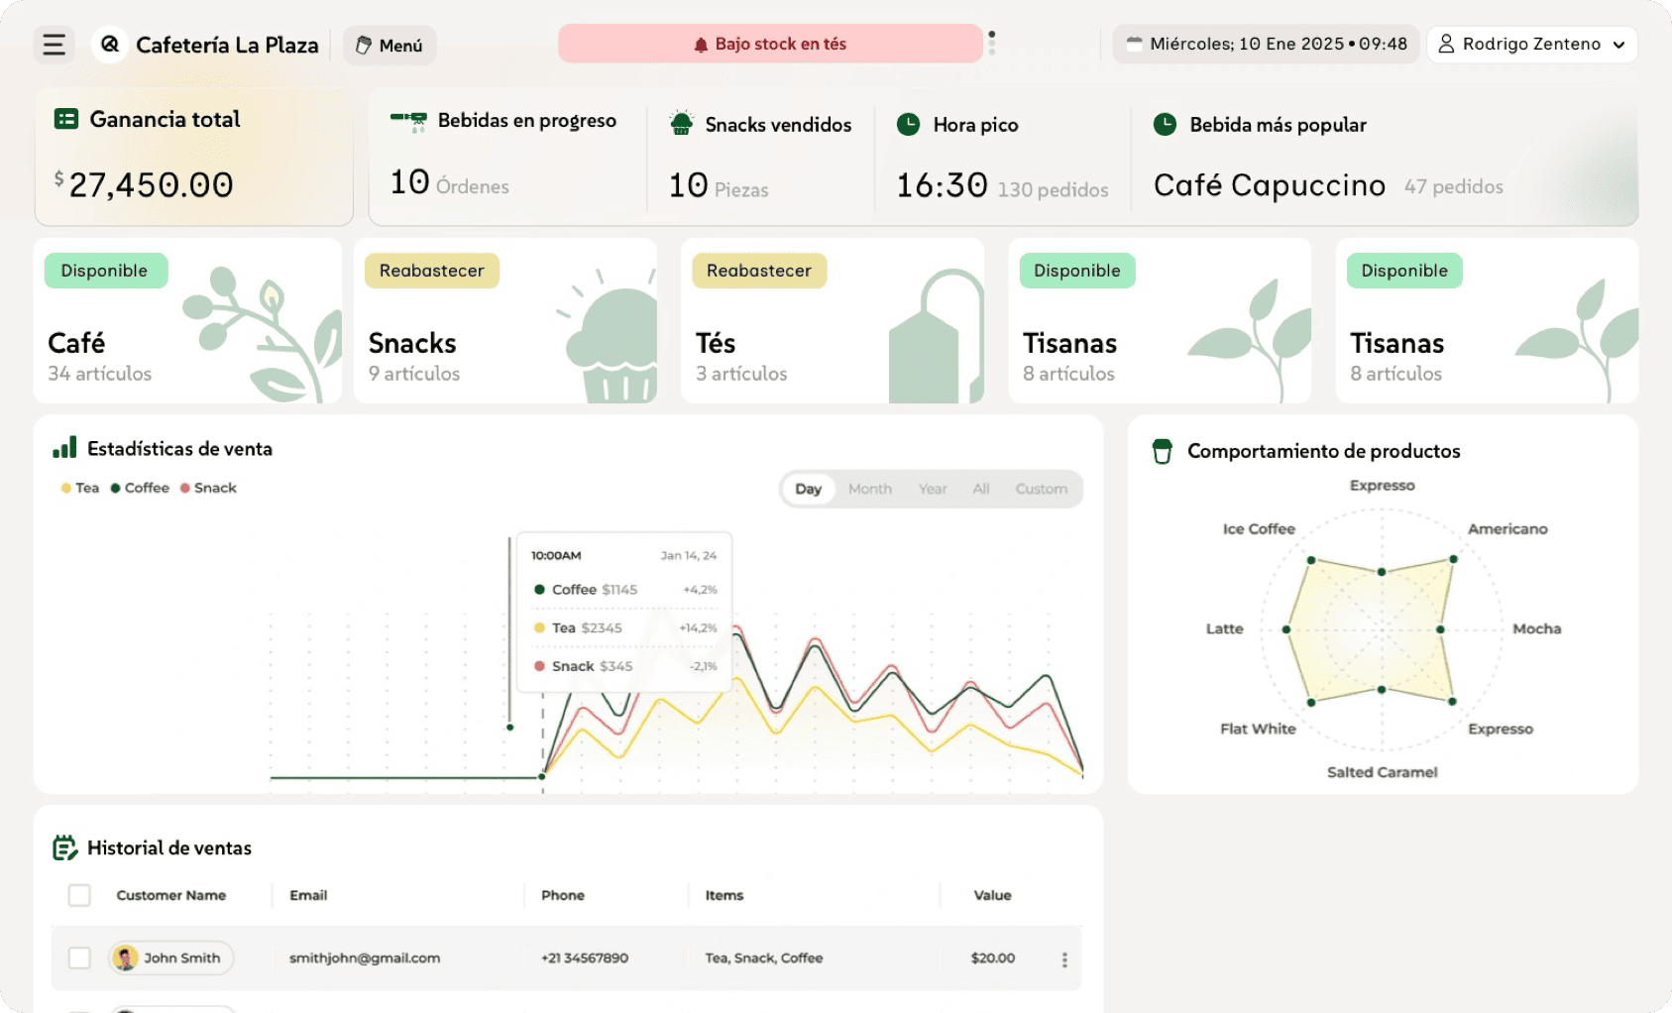Click the Bajo stock en tés alert
This screenshot has width=1672, height=1013.
(770, 45)
